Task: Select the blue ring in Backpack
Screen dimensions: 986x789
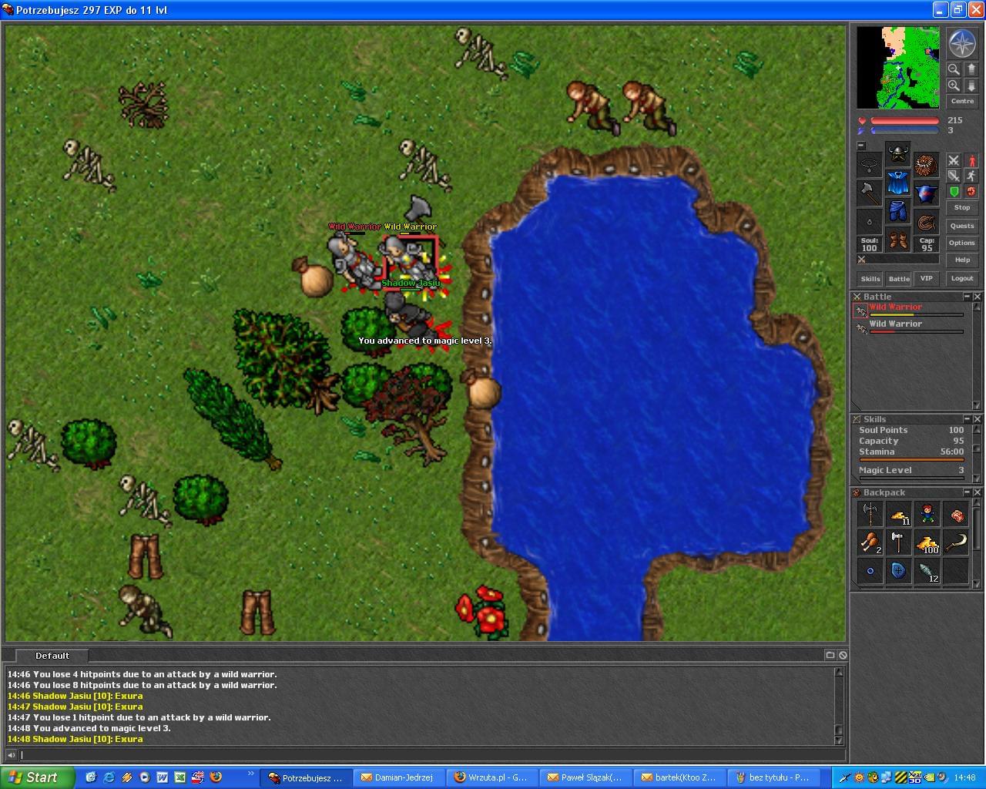Action: click(870, 571)
